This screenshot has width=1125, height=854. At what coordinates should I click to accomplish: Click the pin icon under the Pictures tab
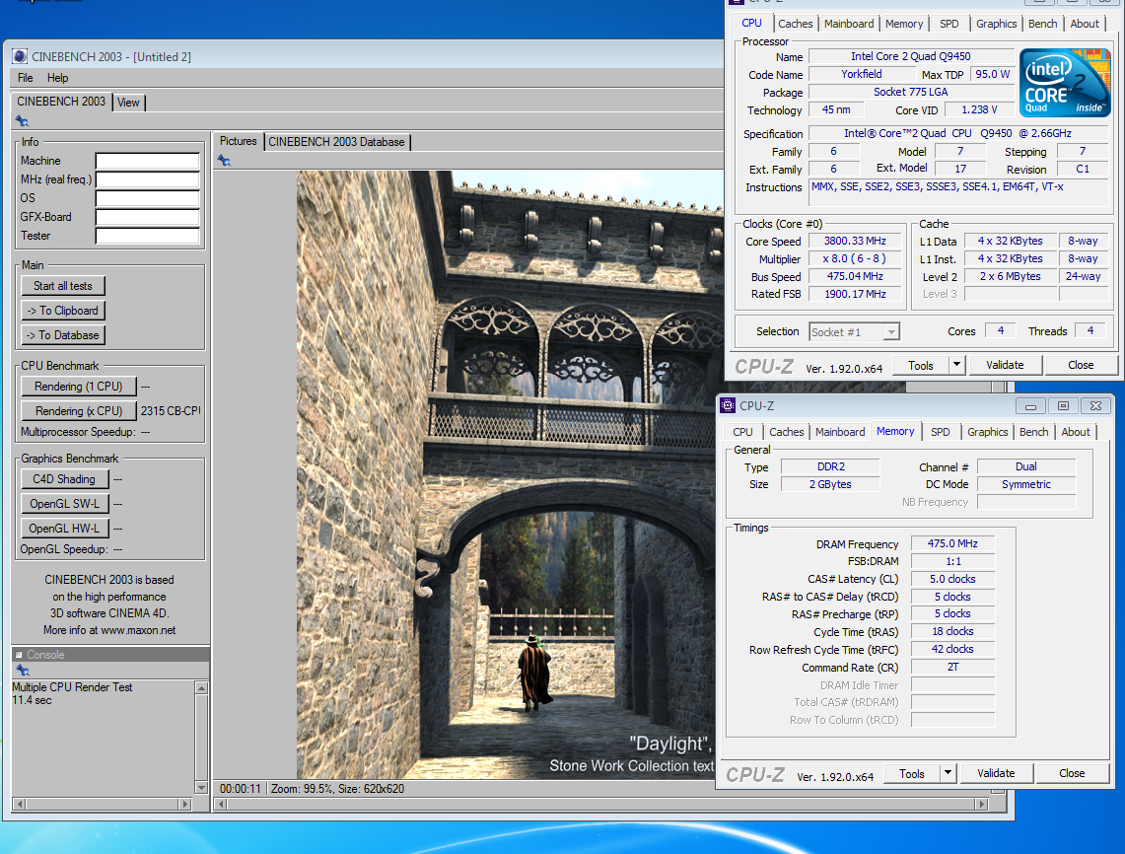point(225,161)
